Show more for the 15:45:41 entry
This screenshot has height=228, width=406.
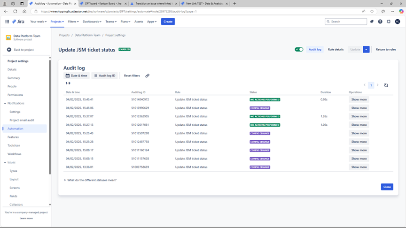point(359,99)
